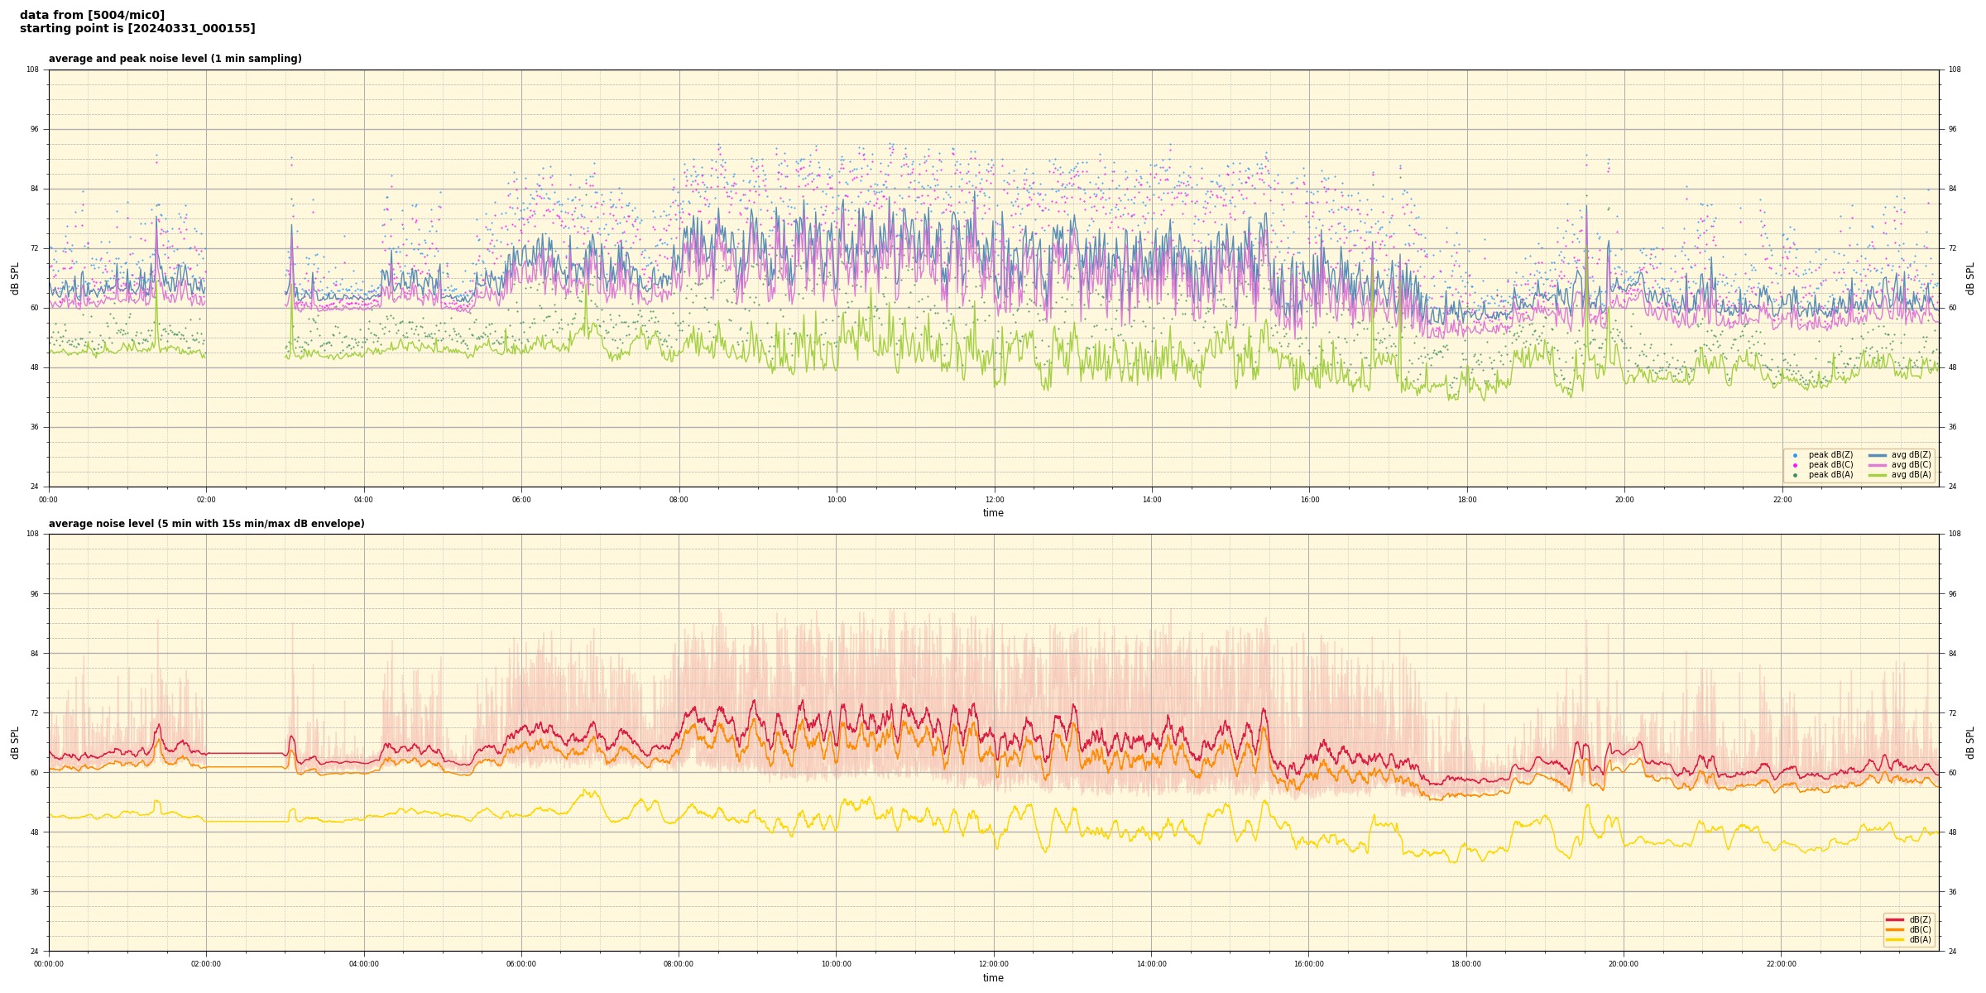1986x993 pixels.
Task: Click the avg dB(Z) legend line
Action: pos(1877,455)
